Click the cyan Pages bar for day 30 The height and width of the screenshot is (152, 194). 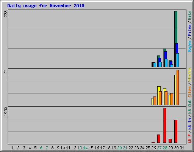177,60
